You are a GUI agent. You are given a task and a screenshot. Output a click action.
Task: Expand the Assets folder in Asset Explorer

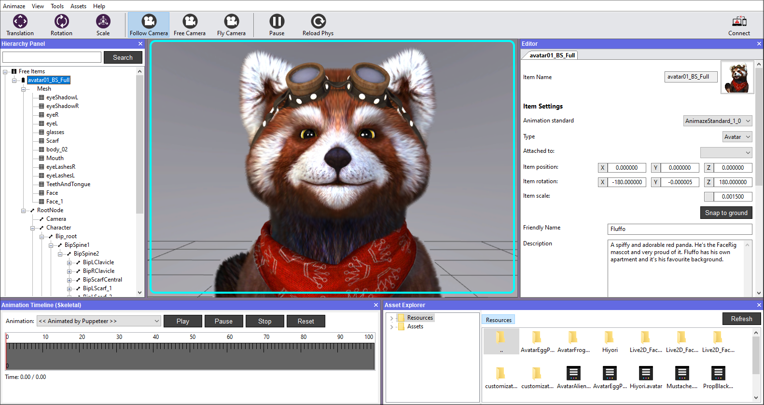[391, 327]
